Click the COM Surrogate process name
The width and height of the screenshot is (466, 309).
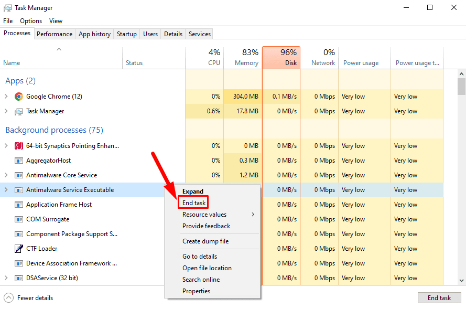[x=48, y=219]
